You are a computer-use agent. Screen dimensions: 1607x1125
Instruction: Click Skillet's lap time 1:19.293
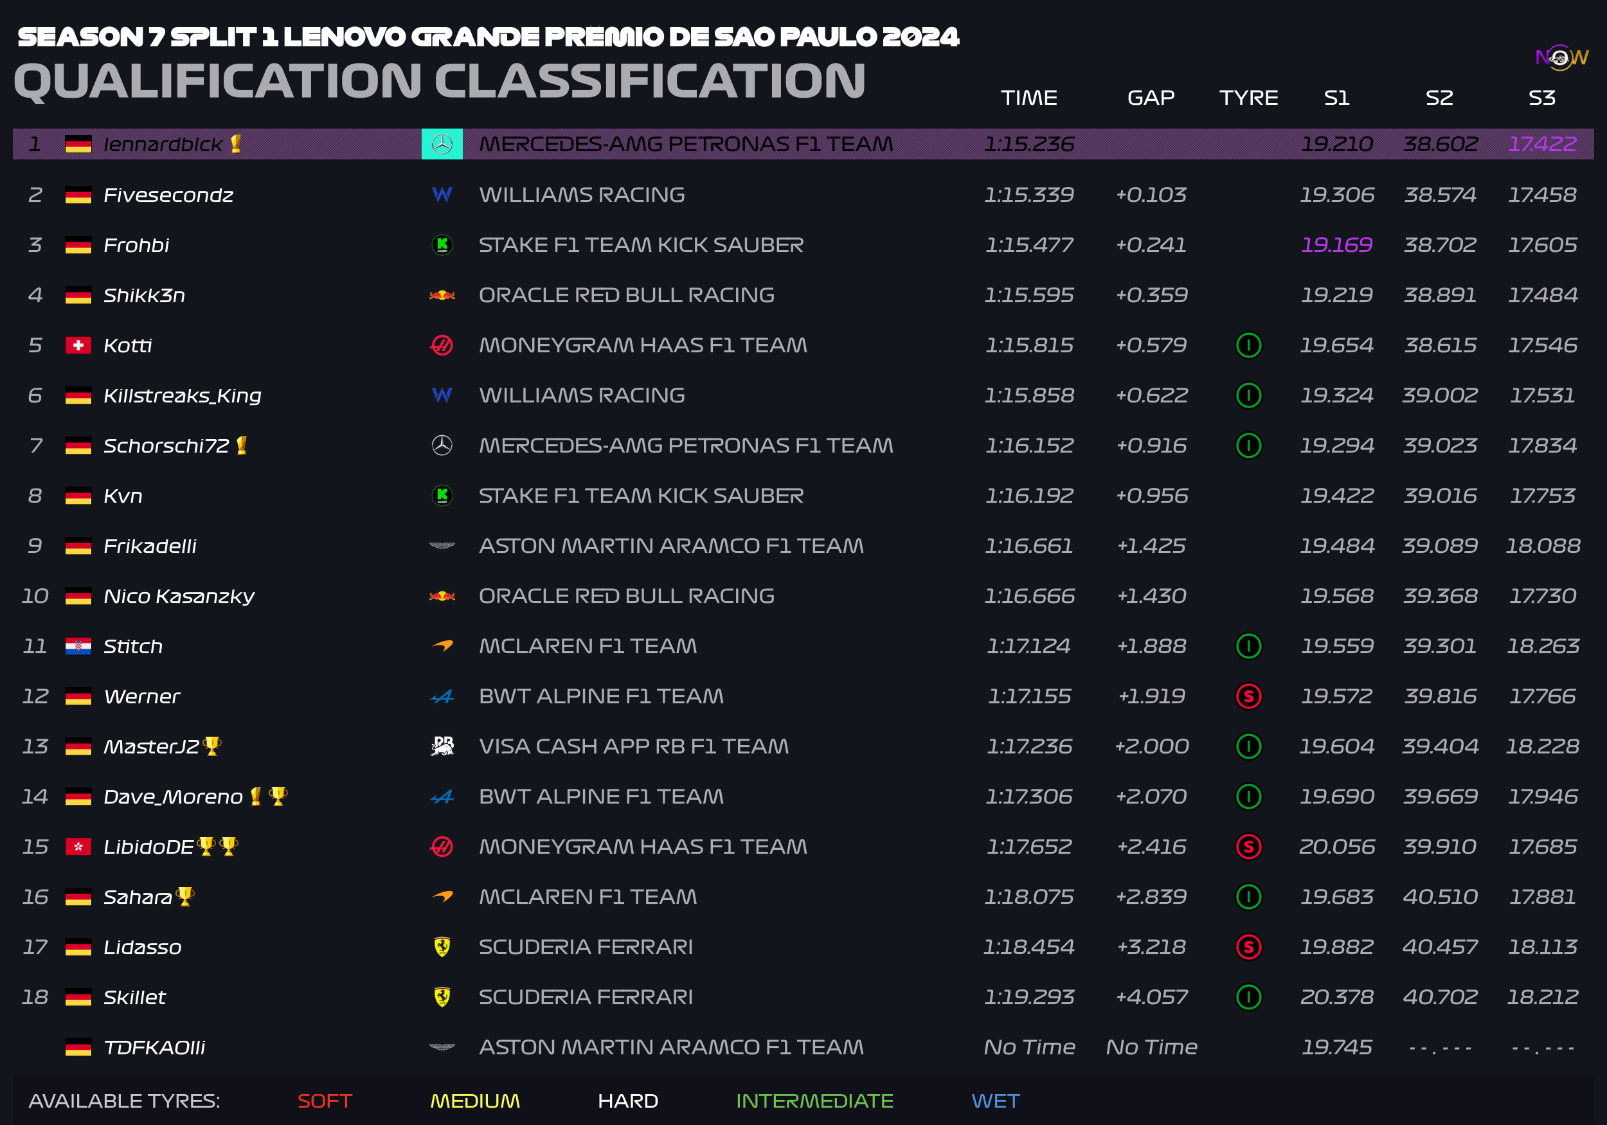tap(1029, 997)
